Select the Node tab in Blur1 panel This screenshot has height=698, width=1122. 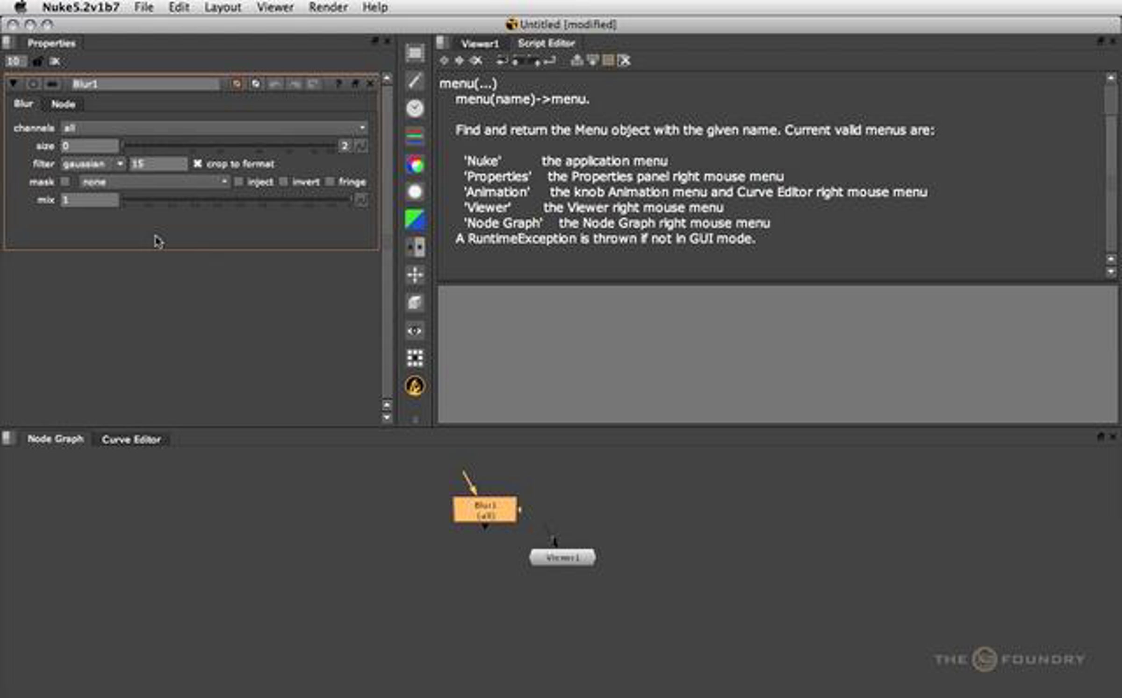(63, 104)
